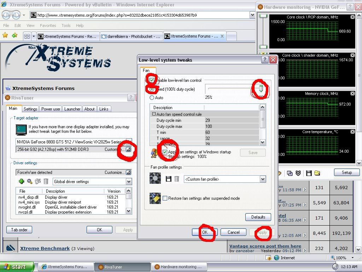The image size is (362, 272).
Task: Switch to the Power user tab
Action: [x=51, y=109]
